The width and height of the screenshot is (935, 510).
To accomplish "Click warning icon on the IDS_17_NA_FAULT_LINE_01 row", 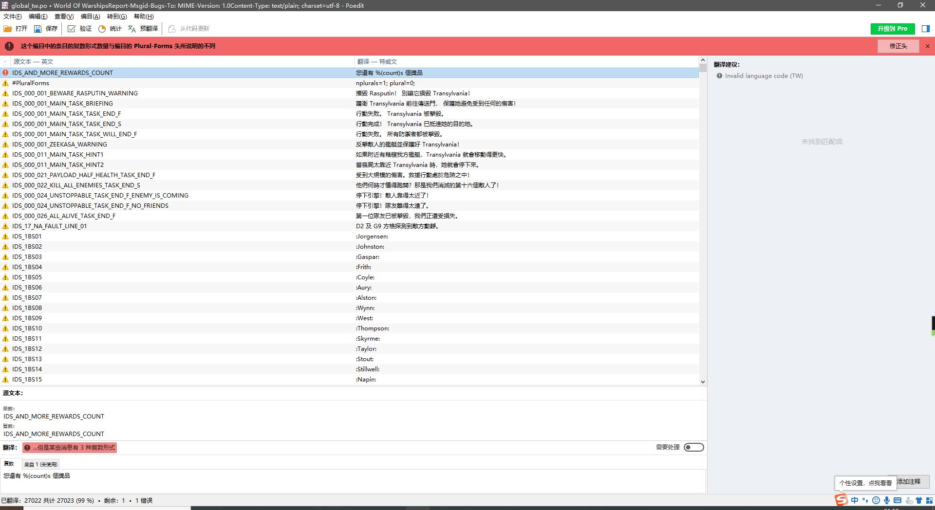I will click(x=5, y=226).
